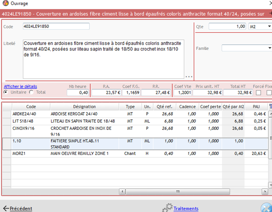Click LITEAU EN SAPIN TRAITE designation cell

[x=84, y=121]
